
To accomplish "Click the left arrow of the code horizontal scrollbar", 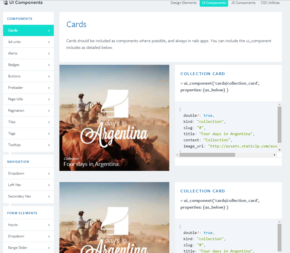I will [x=177, y=155].
